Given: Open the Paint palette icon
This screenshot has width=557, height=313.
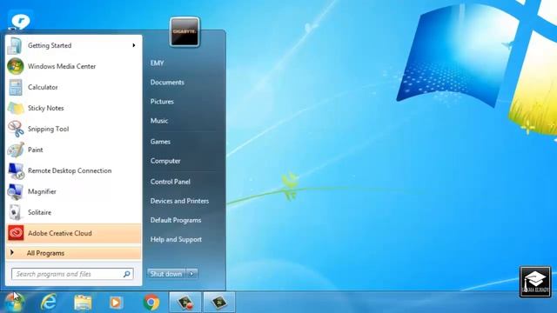Looking at the screenshot, I should pos(16,150).
